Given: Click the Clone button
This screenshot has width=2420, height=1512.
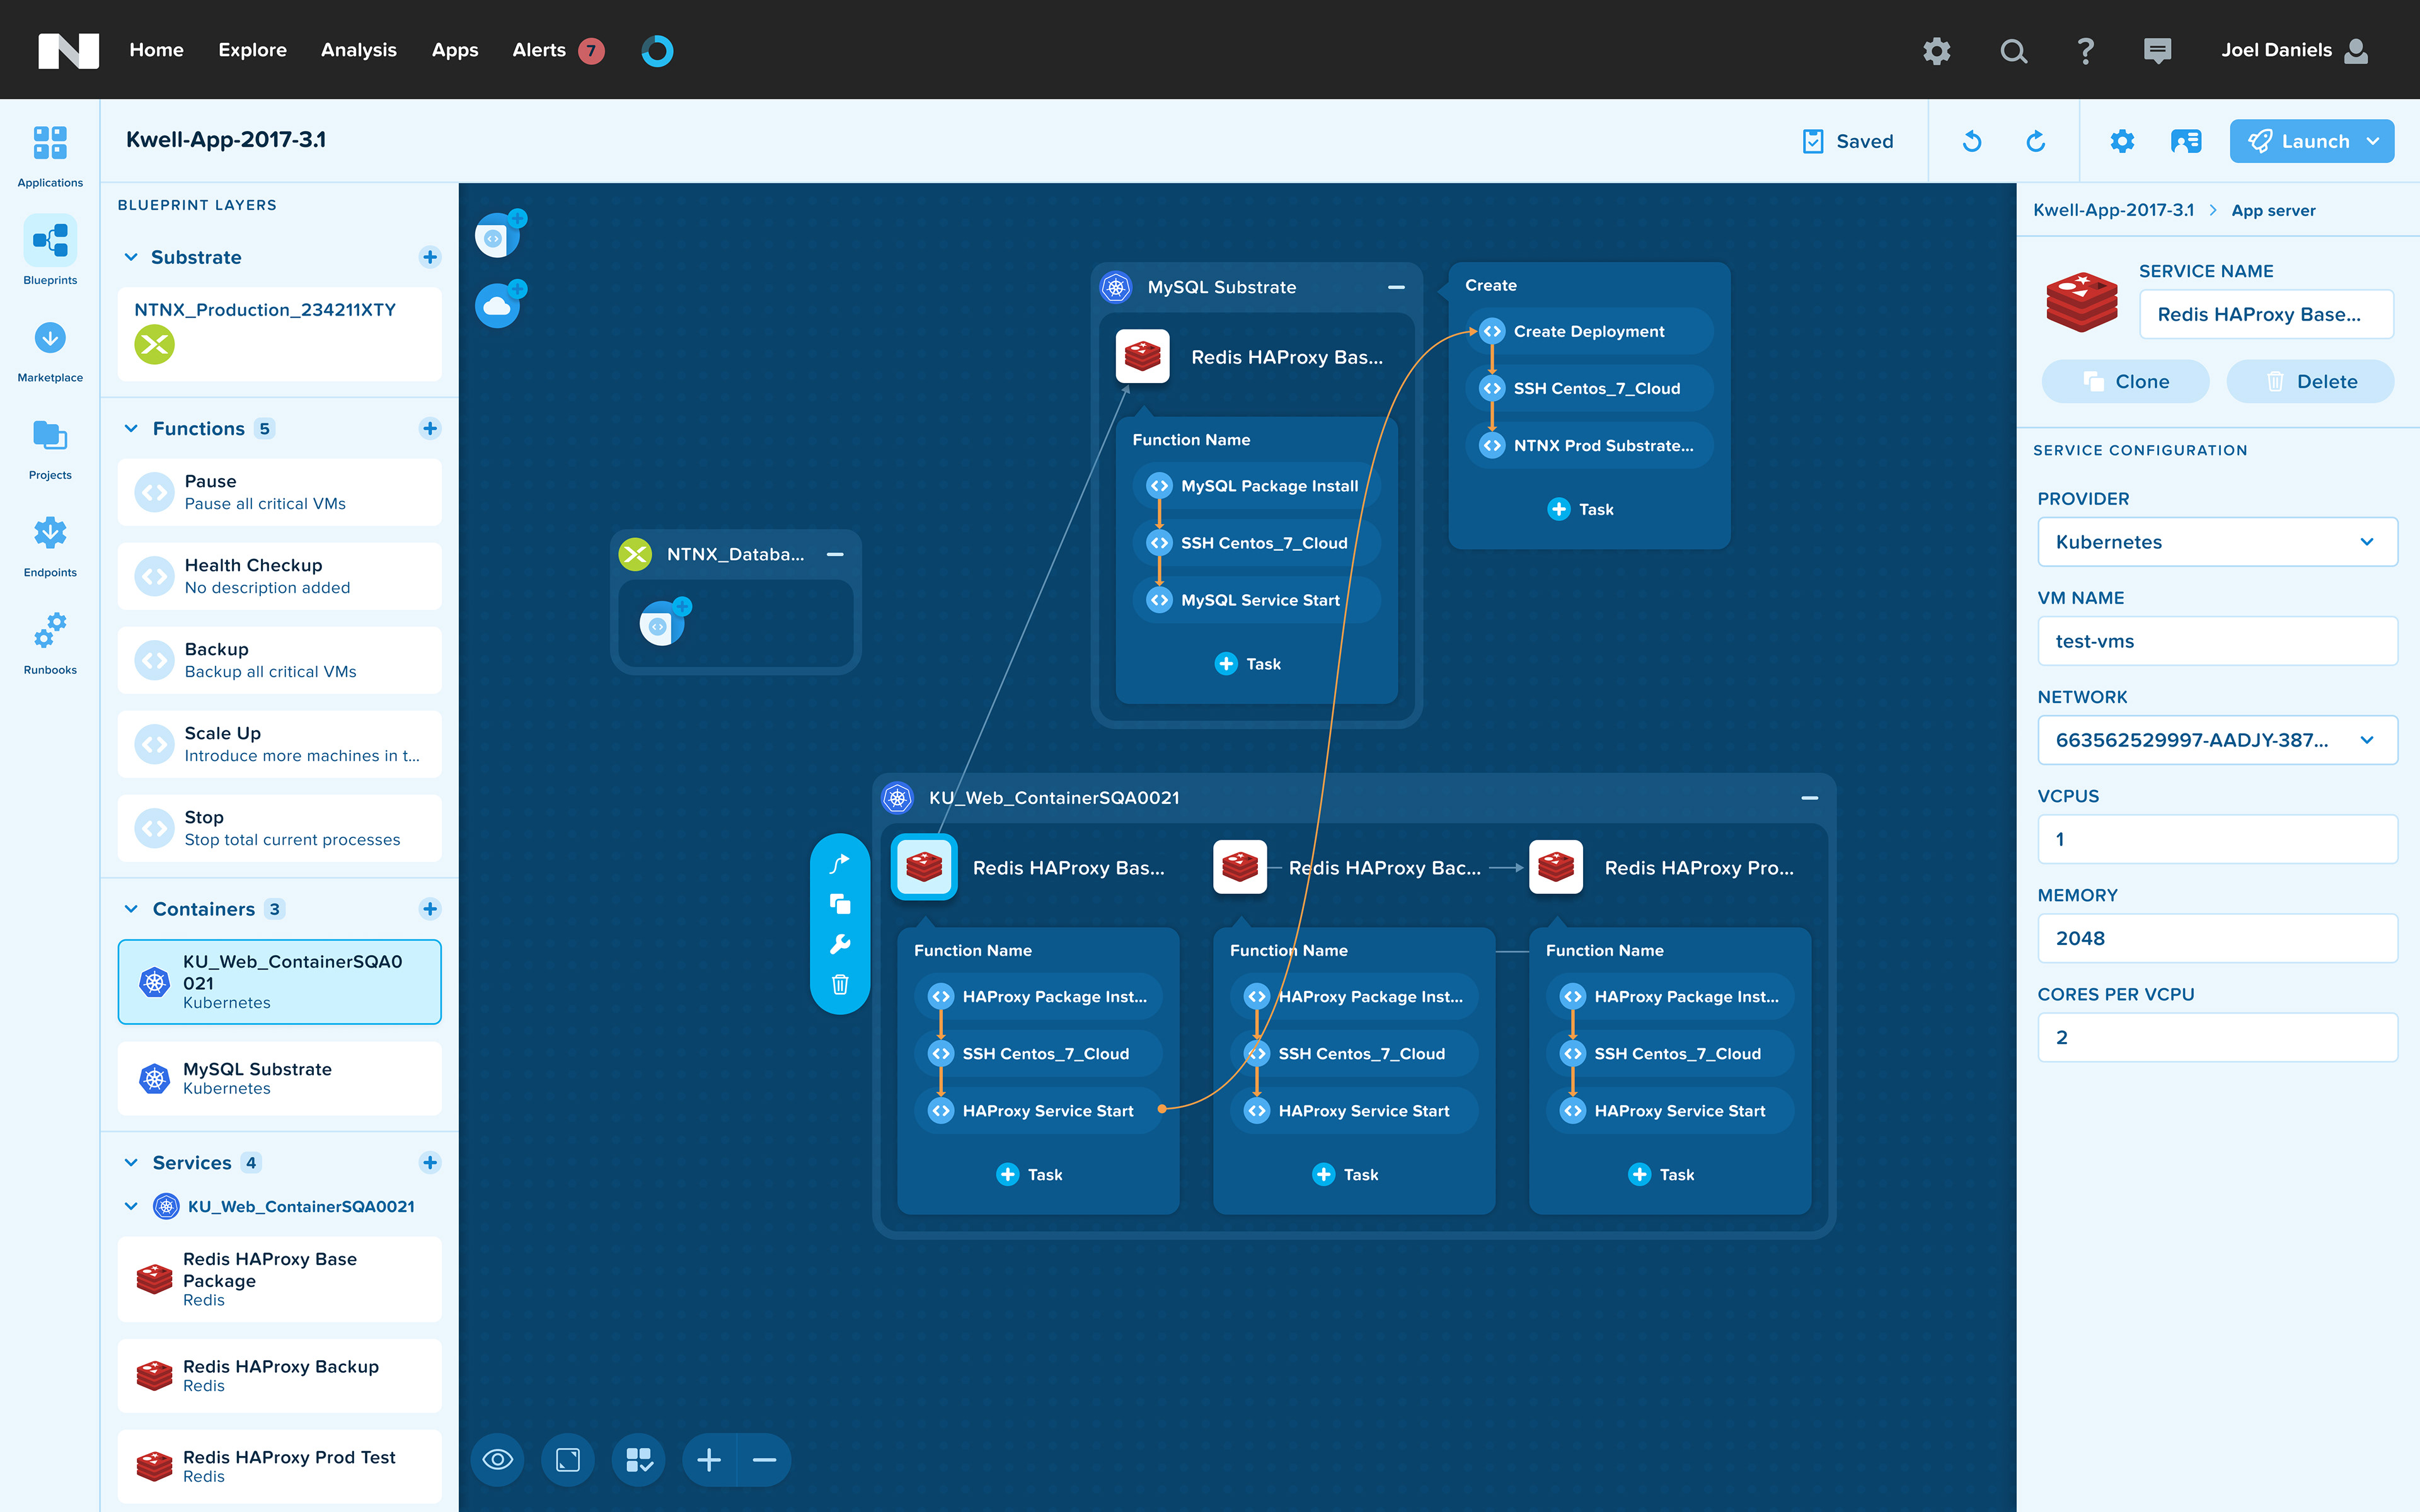Looking at the screenshot, I should (2125, 381).
